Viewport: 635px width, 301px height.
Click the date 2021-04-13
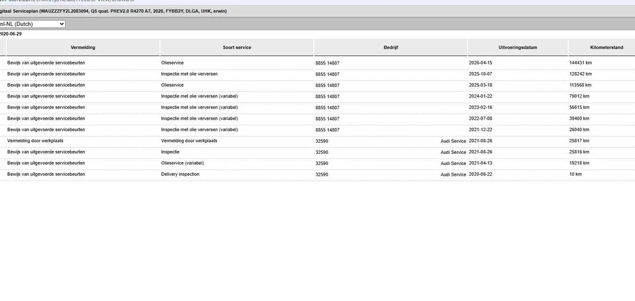(481, 163)
